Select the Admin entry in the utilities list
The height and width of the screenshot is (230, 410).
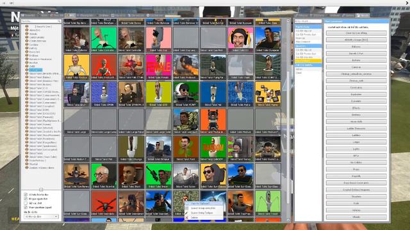(x=308, y=69)
